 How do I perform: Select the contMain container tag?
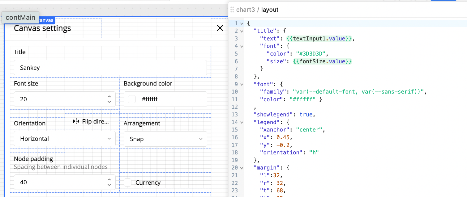[20, 18]
